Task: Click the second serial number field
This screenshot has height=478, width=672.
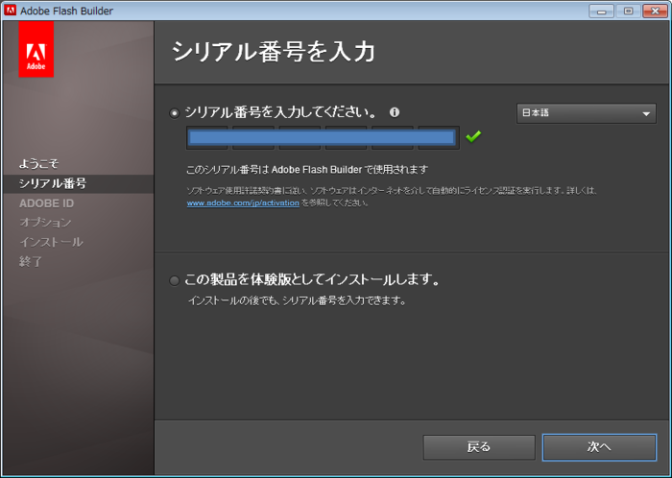Action: pos(253,137)
